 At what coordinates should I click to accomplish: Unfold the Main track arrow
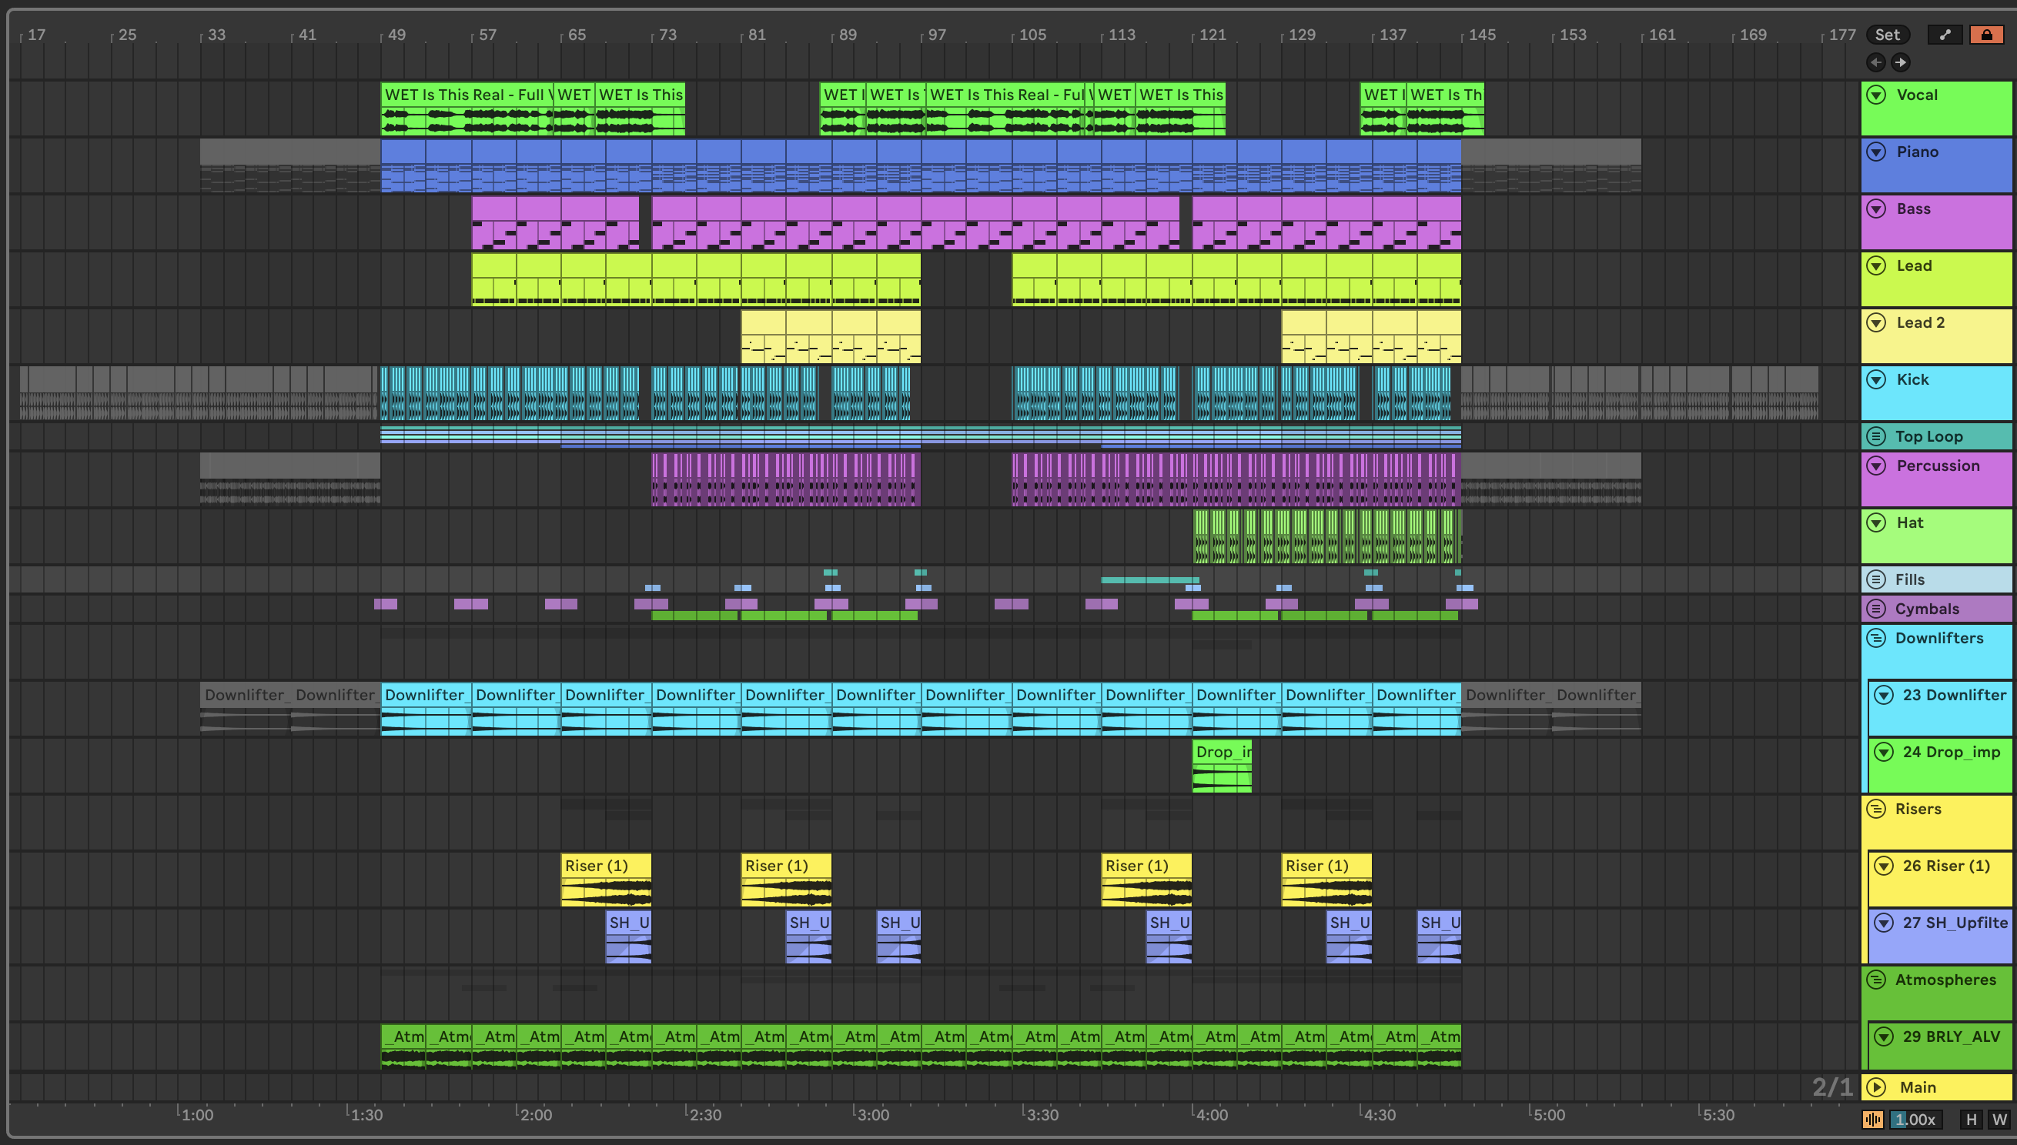coord(1876,1087)
